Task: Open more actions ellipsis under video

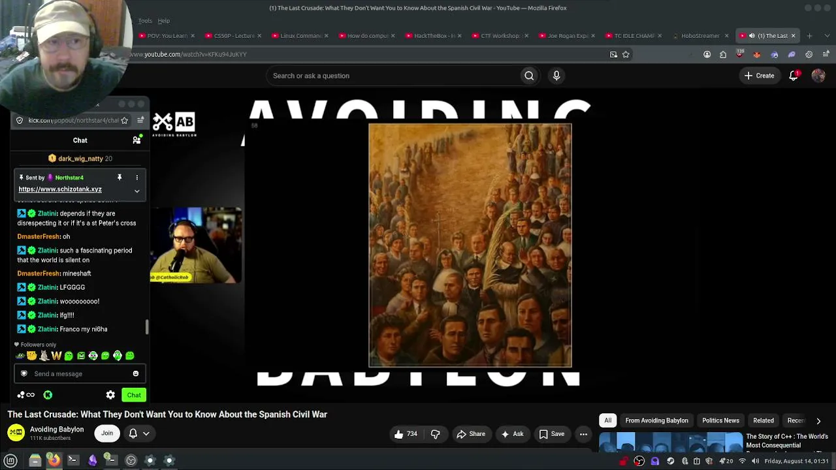Action: (x=583, y=434)
